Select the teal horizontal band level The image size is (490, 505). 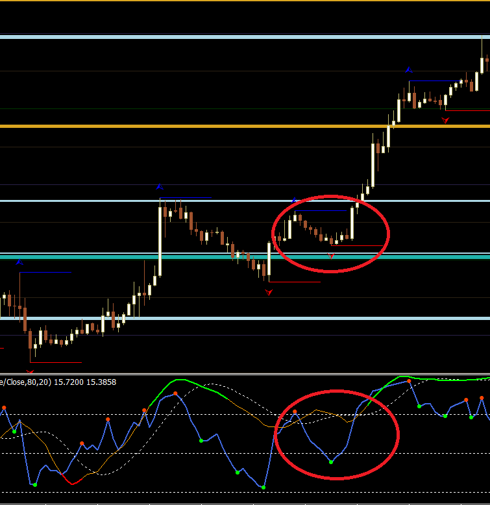245,256
